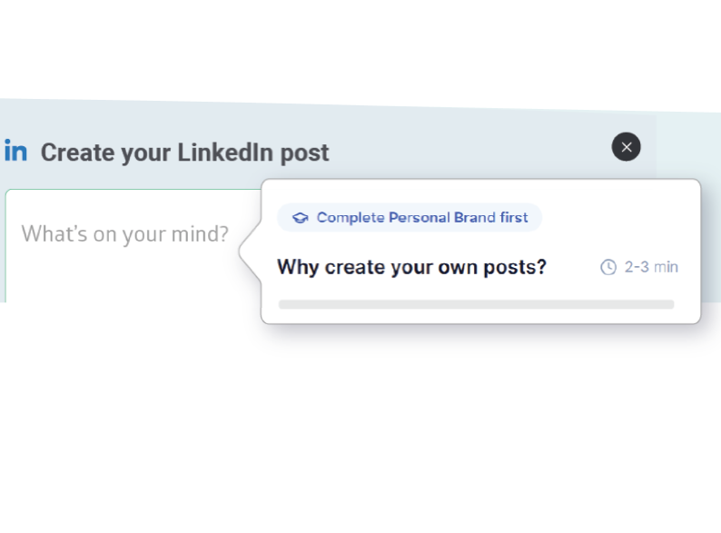Click the tooltip's pointer arrow

tap(248, 252)
